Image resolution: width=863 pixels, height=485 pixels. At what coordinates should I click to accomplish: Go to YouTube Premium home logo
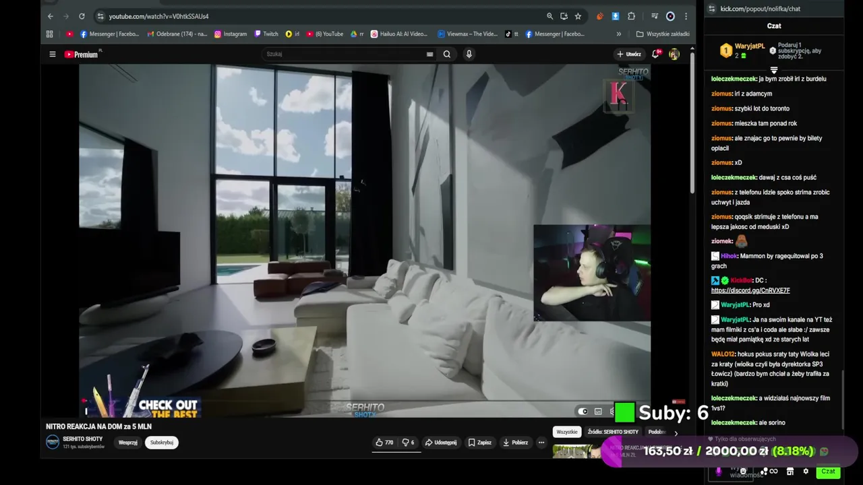coord(82,55)
